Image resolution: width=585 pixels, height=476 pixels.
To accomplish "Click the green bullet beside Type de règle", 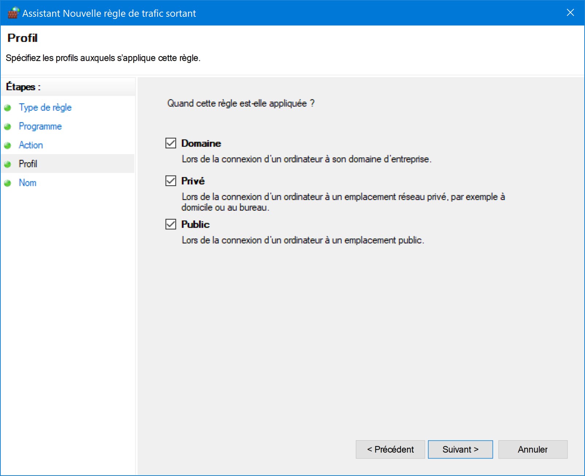I will click(8, 108).
